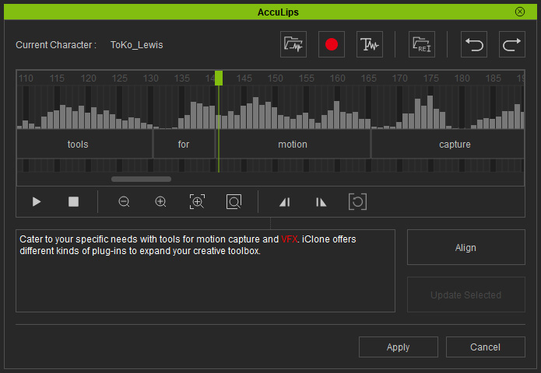Screen dimensions: 541x373
Task: Click the horizontal timeline scrollbar
Action: [x=141, y=180]
